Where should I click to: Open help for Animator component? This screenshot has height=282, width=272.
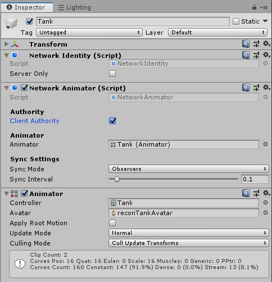246,193
